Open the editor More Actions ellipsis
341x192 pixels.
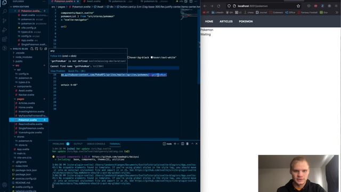196,2
